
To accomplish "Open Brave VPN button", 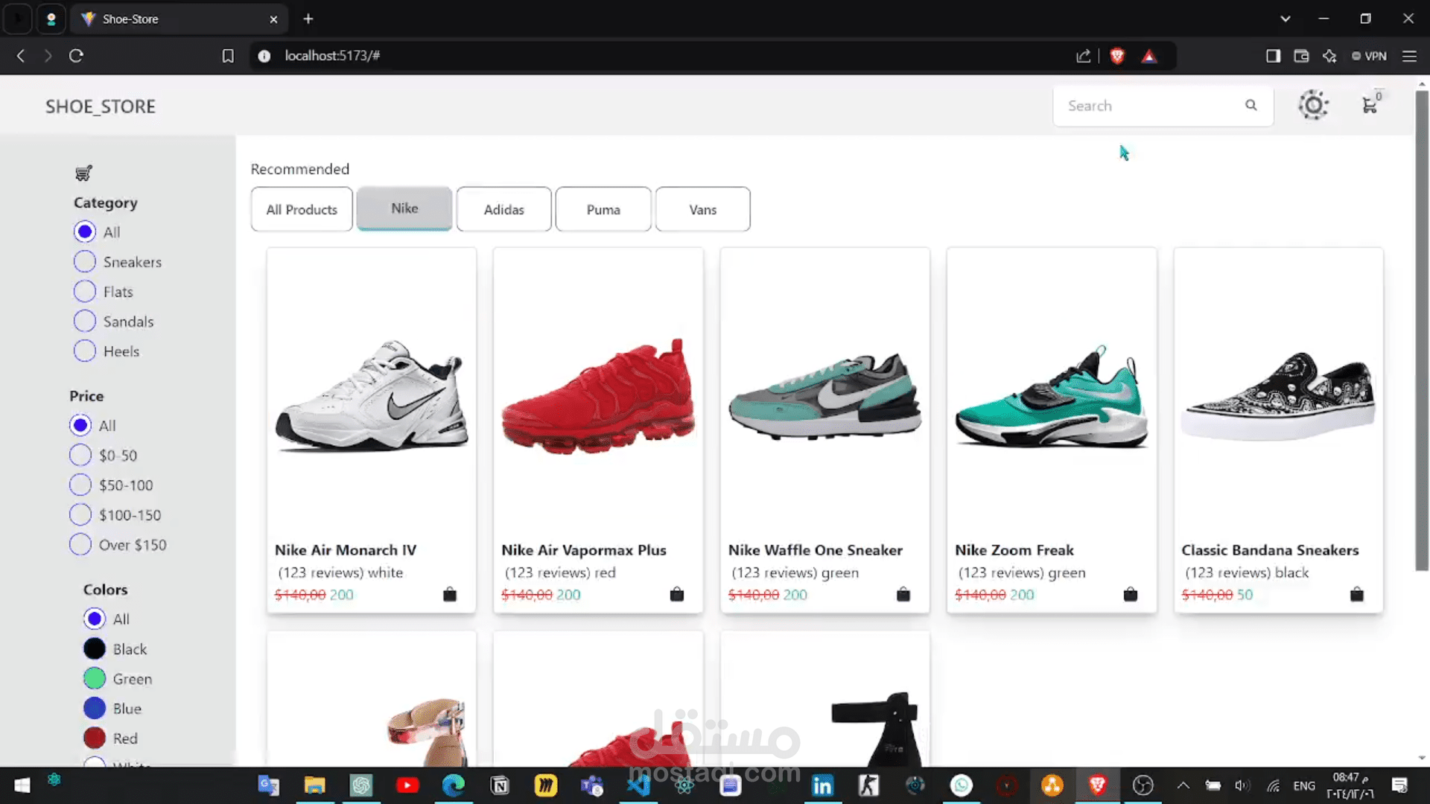I will click(x=1369, y=56).
